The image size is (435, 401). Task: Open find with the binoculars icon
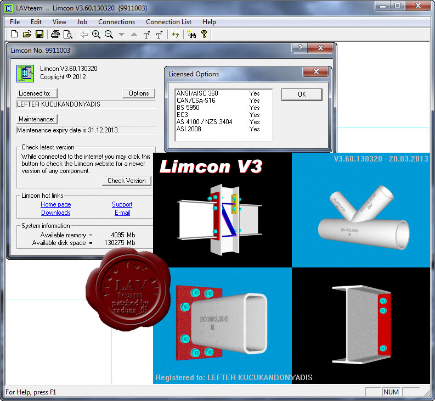tap(191, 35)
